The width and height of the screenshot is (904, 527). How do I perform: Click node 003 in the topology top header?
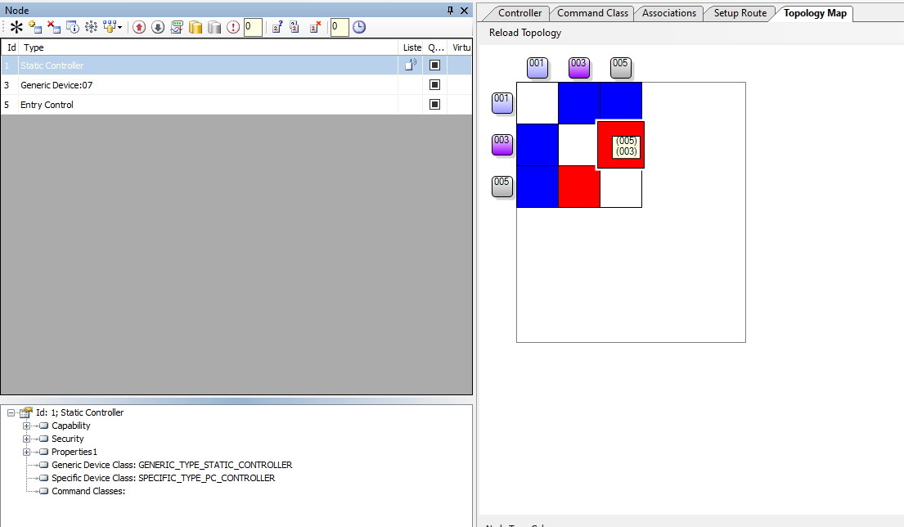579,68
